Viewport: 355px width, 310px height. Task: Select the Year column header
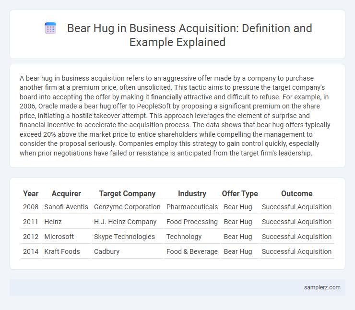(x=31, y=193)
